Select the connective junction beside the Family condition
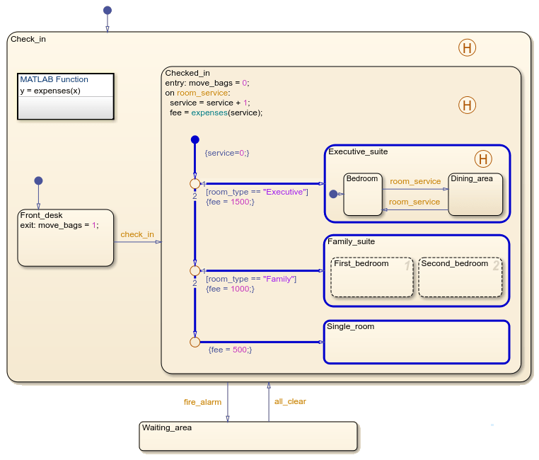539x460 pixels. [195, 271]
